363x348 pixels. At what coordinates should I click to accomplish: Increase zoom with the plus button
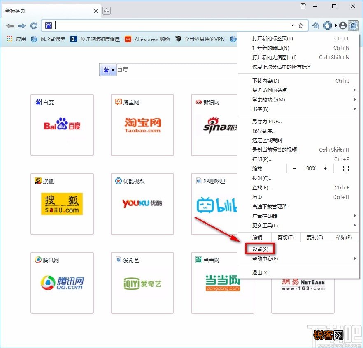325,168
